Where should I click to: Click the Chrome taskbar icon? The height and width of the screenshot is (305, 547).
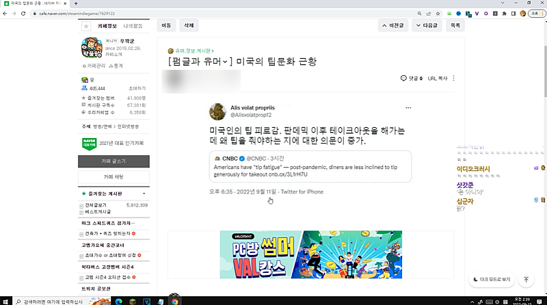click(175, 302)
